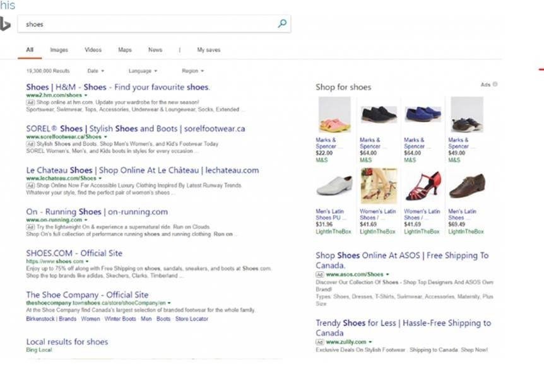The height and width of the screenshot is (367, 544).
Task: Expand the sorelfootwear.ca URL arrow
Action: pyautogui.click(x=105, y=137)
